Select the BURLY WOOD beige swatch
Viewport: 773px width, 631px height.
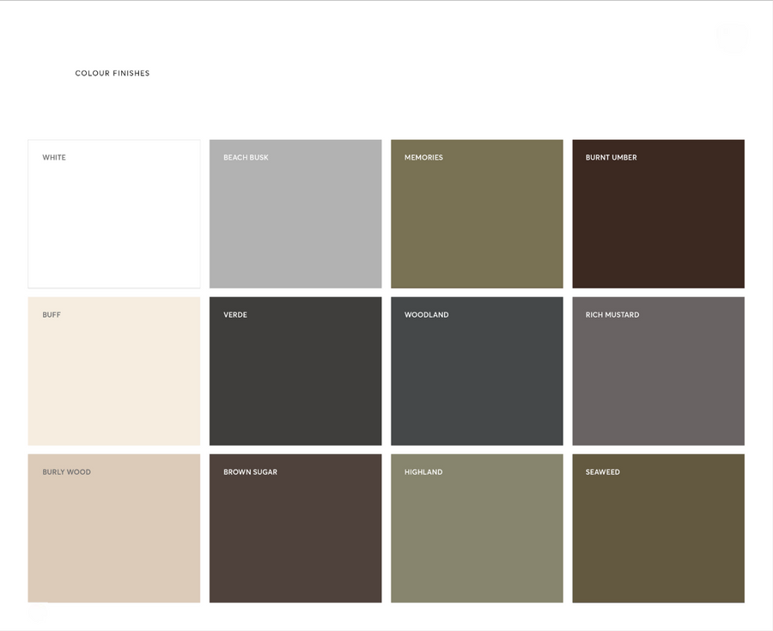pyautogui.click(x=113, y=528)
